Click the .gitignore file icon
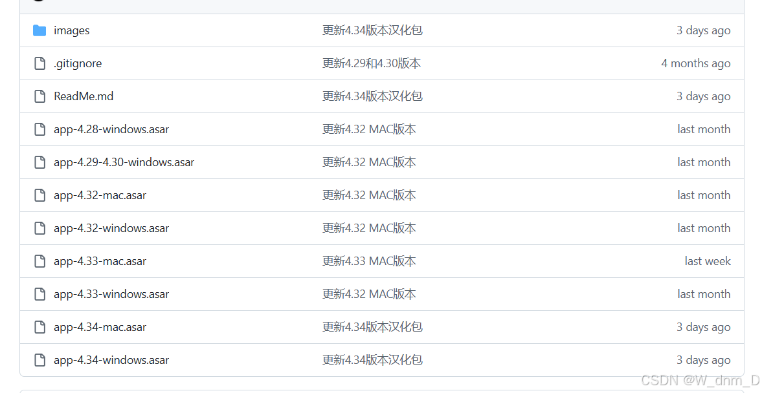Screen dimensions: 762x393 point(40,63)
